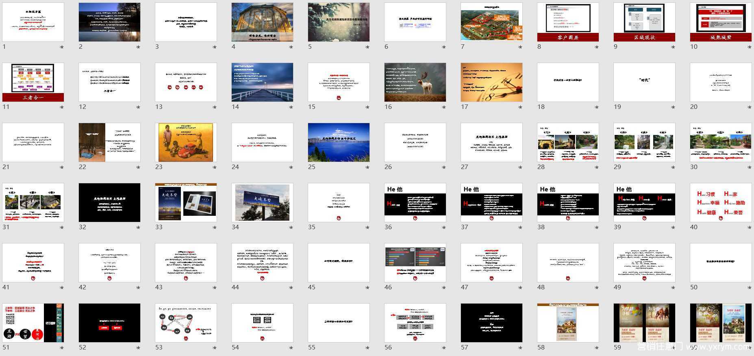Click the transition star under slide 34
Image resolution: width=754 pixels, height=356 pixels.
[291, 228]
